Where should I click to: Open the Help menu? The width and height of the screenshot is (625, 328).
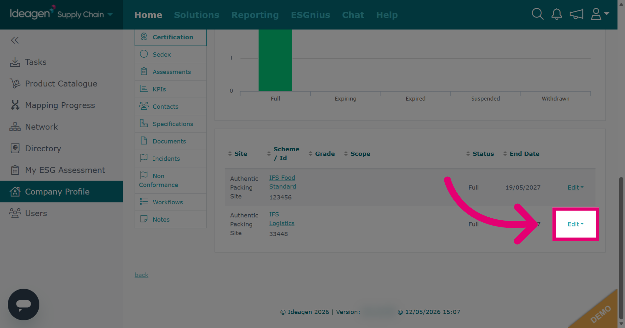click(x=387, y=15)
